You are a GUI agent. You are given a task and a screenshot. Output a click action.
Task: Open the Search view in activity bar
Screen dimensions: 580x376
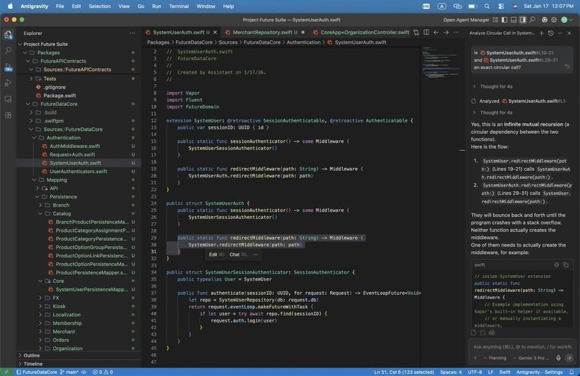[x=7, y=51]
